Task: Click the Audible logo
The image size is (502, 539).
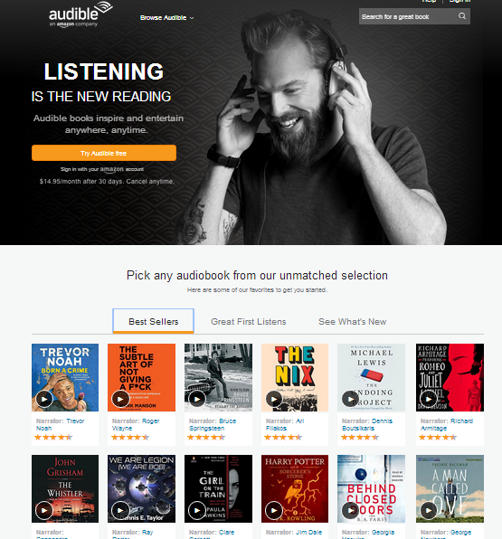Action: click(x=81, y=14)
